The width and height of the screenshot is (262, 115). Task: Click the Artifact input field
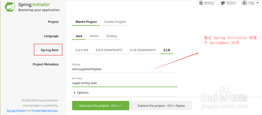[125, 83]
